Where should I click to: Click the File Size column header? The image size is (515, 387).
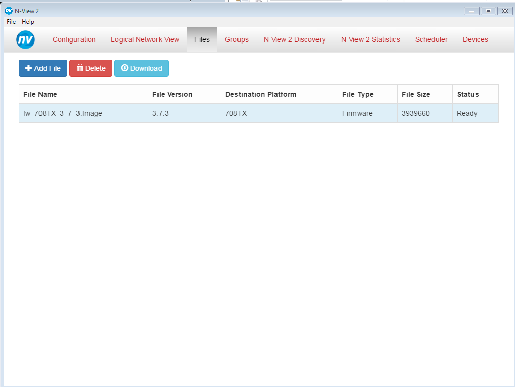click(x=425, y=94)
